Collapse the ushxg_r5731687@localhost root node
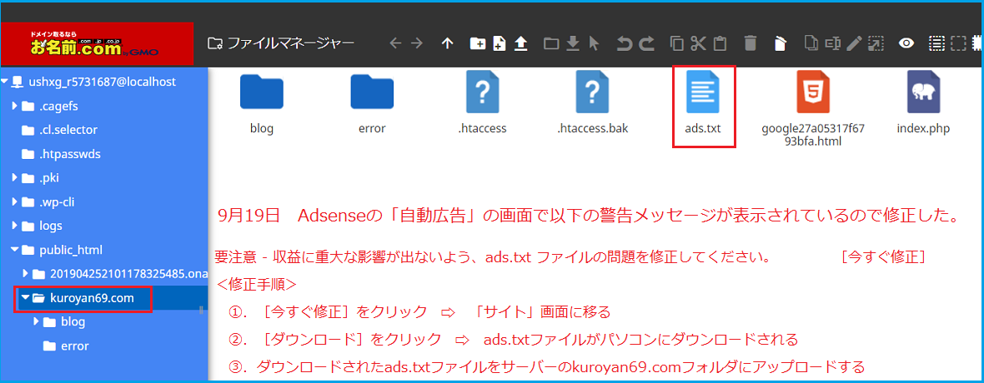 coord(5,82)
